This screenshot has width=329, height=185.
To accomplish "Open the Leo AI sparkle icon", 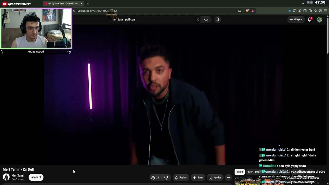I will tap(315, 11).
